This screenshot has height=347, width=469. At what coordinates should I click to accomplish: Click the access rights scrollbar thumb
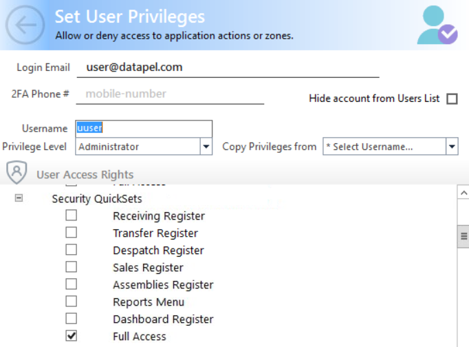tap(463, 236)
